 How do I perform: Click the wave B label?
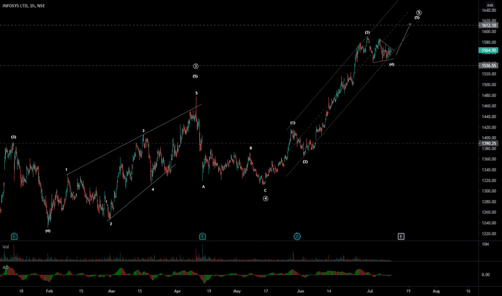click(250, 148)
